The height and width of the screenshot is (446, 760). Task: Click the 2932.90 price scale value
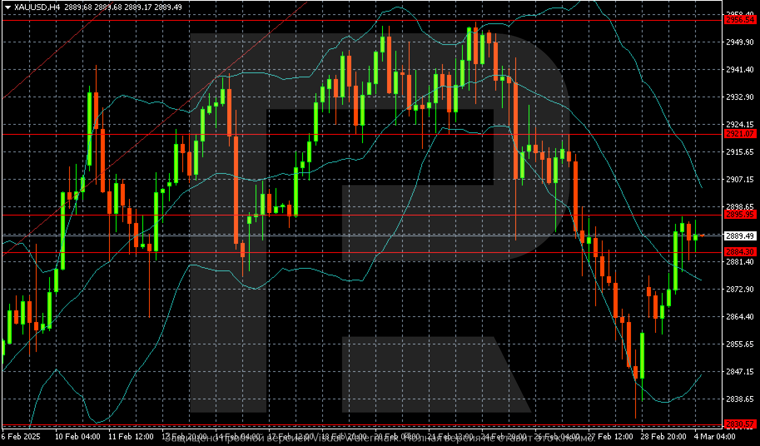coord(740,97)
